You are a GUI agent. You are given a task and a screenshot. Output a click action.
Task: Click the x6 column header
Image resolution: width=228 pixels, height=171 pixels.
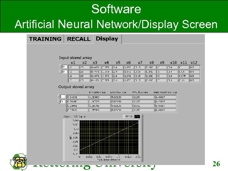click(128, 62)
